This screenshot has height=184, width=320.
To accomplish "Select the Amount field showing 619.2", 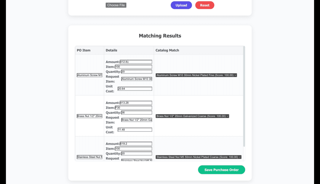I will pyautogui.click(x=135, y=143).
